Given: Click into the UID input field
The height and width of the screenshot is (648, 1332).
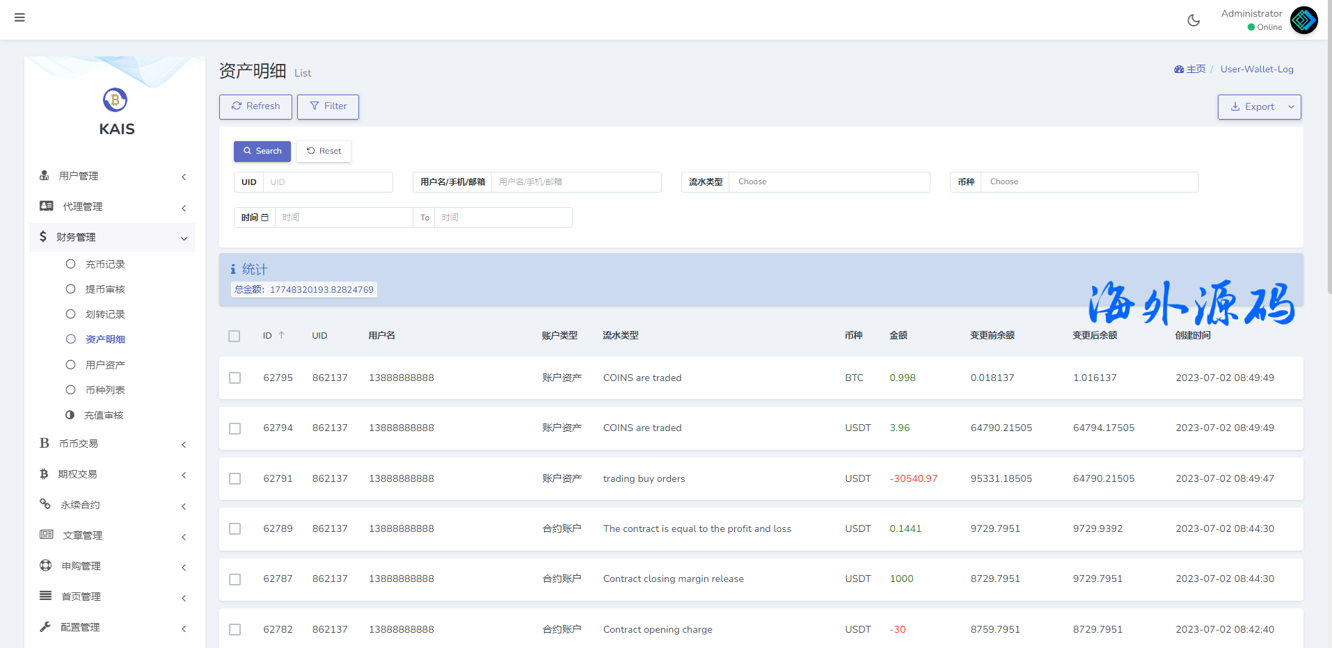Looking at the screenshot, I should (x=327, y=182).
